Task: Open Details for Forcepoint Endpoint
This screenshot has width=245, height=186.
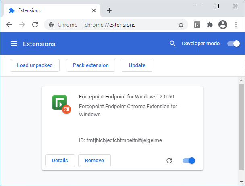Action: 60,160
